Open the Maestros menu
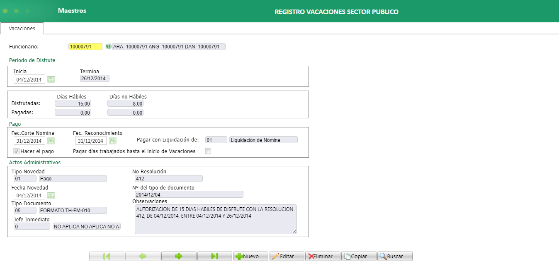The width and height of the screenshot is (559, 271). [x=72, y=11]
